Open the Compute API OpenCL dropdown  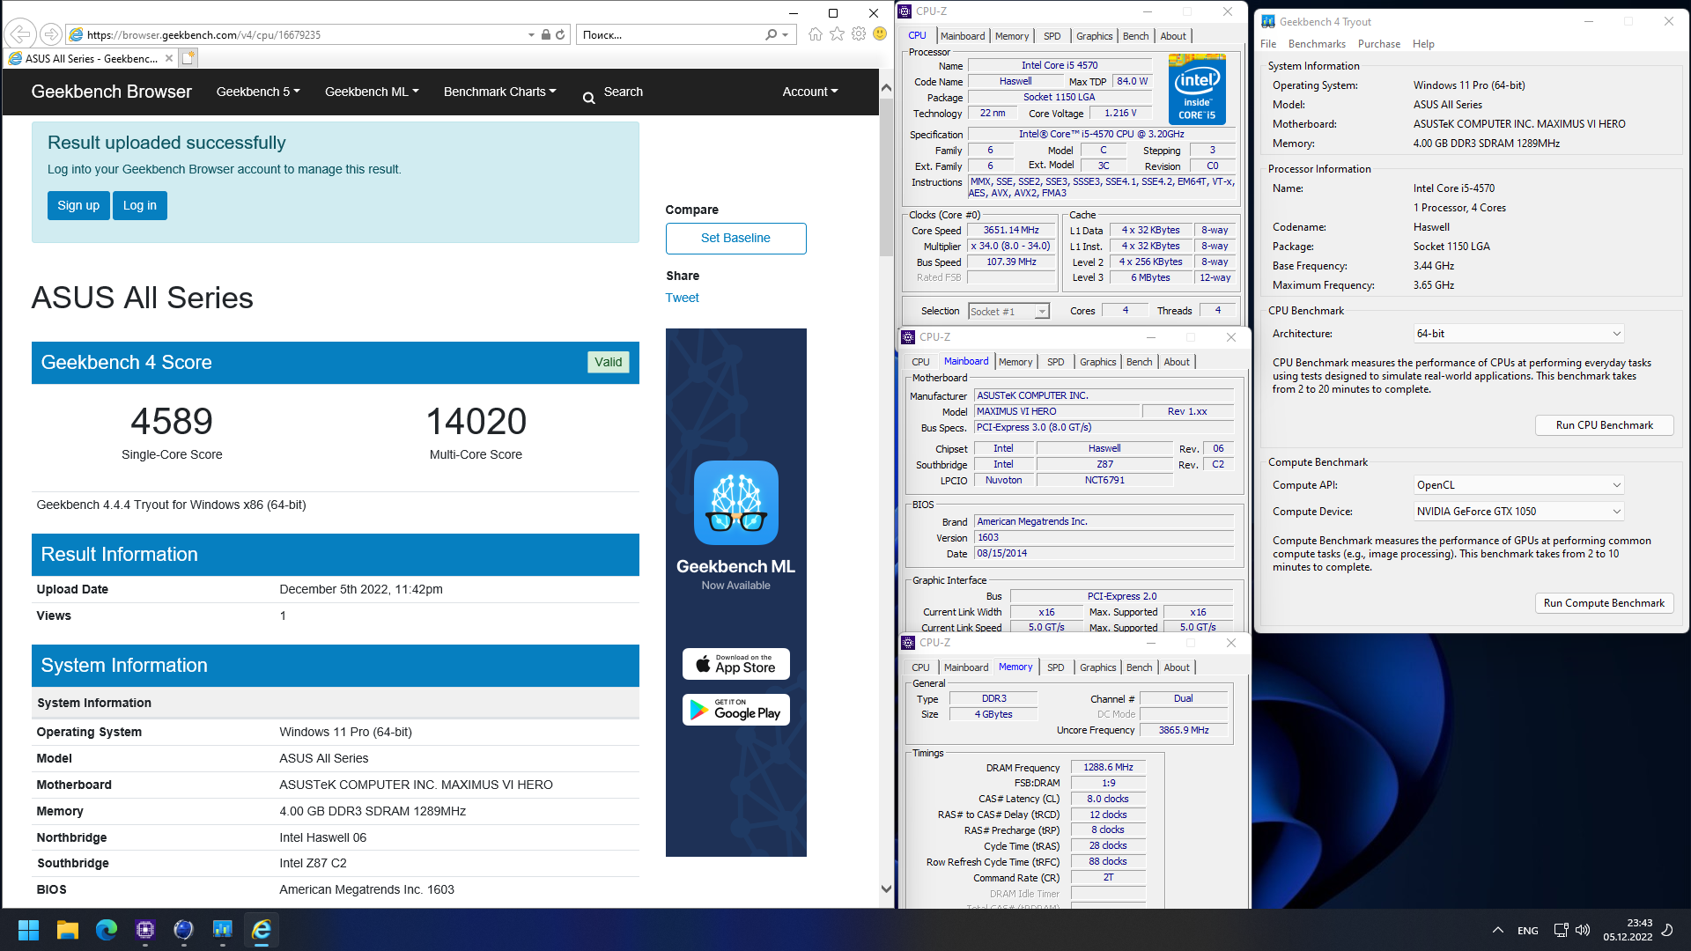point(1519,485)
